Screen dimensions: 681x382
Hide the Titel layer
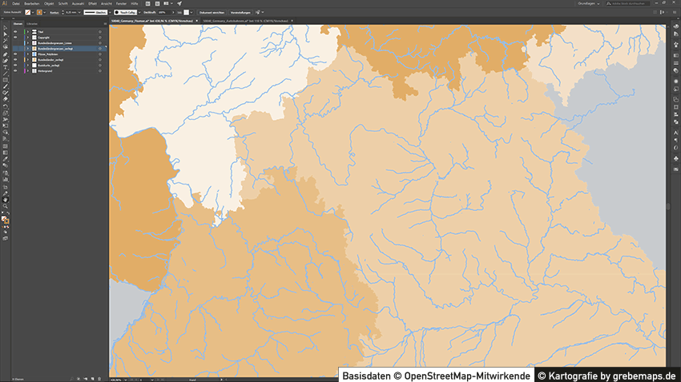(x=15, y=31)
